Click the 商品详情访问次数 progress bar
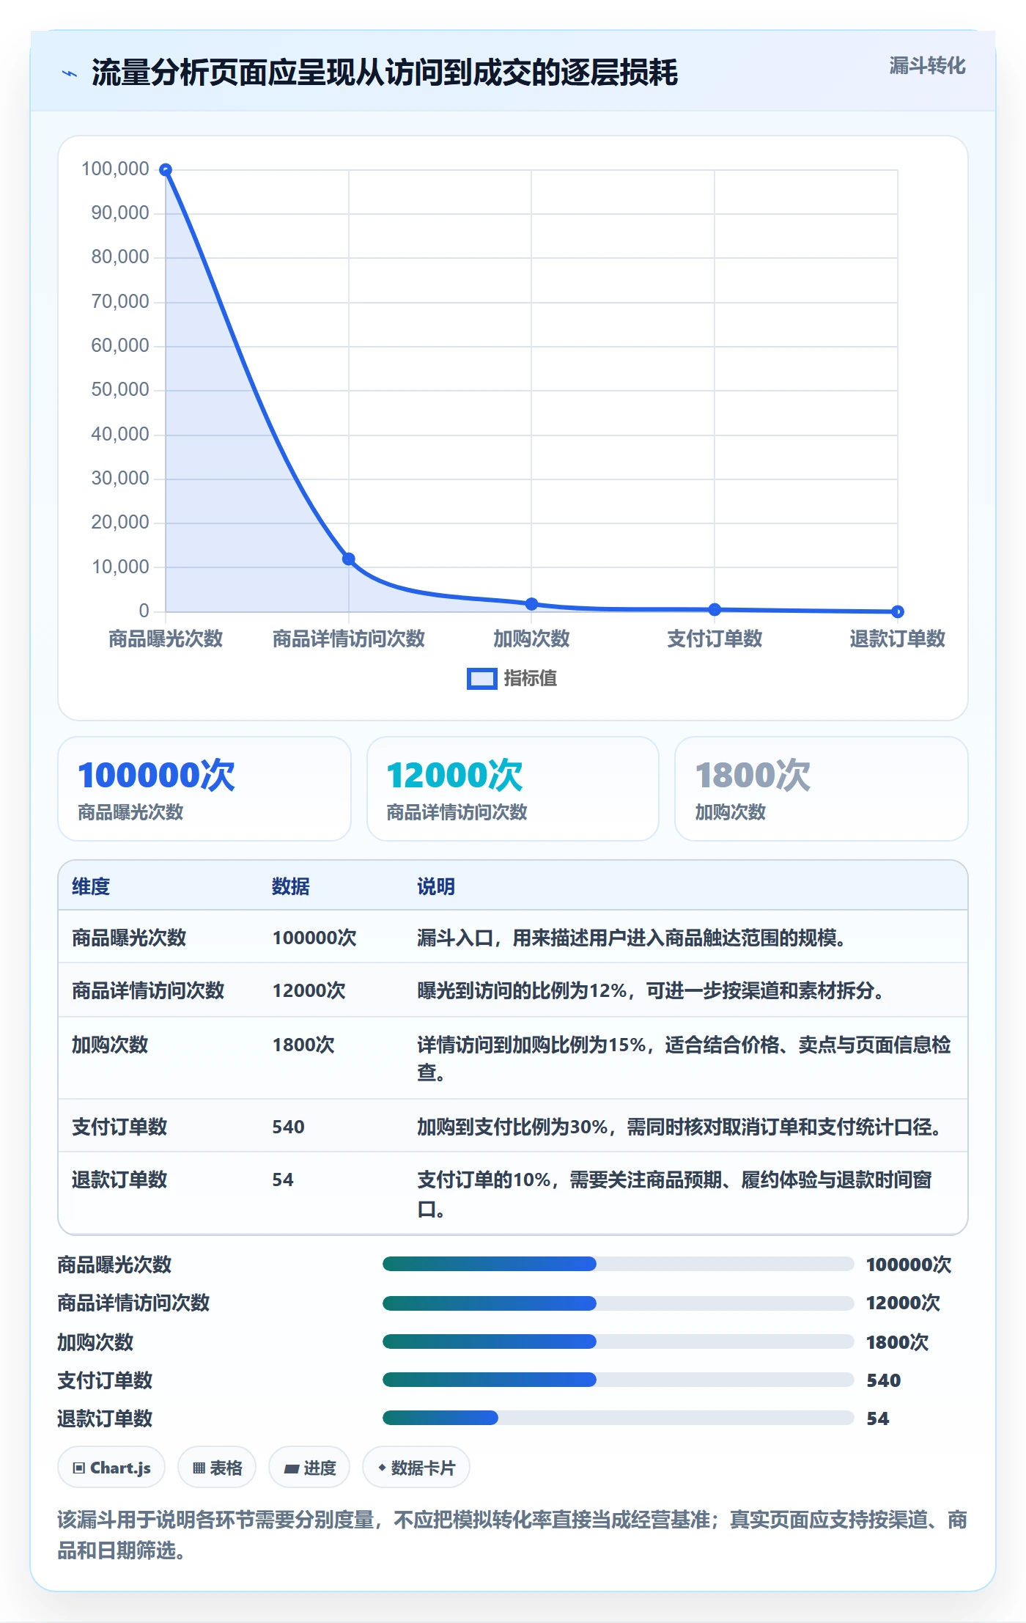1026x1623 pixels. click(618, 1303)
